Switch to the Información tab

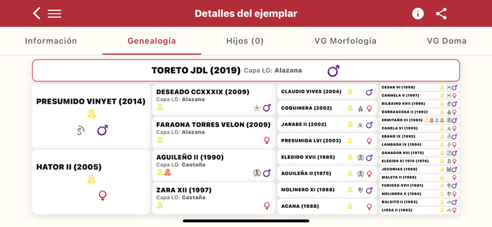[51, 41]
